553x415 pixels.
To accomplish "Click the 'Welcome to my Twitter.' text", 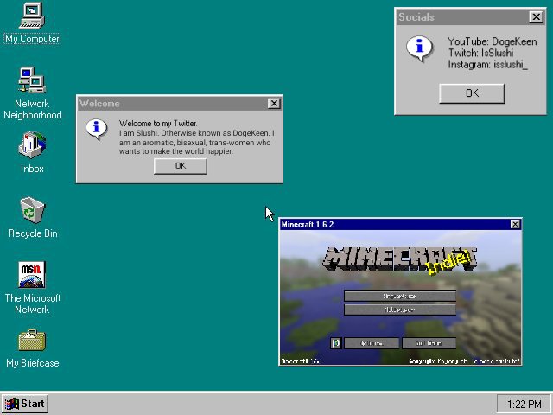I will (x=158, y=124).
